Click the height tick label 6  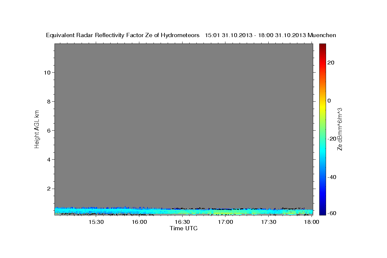(49, 131)
